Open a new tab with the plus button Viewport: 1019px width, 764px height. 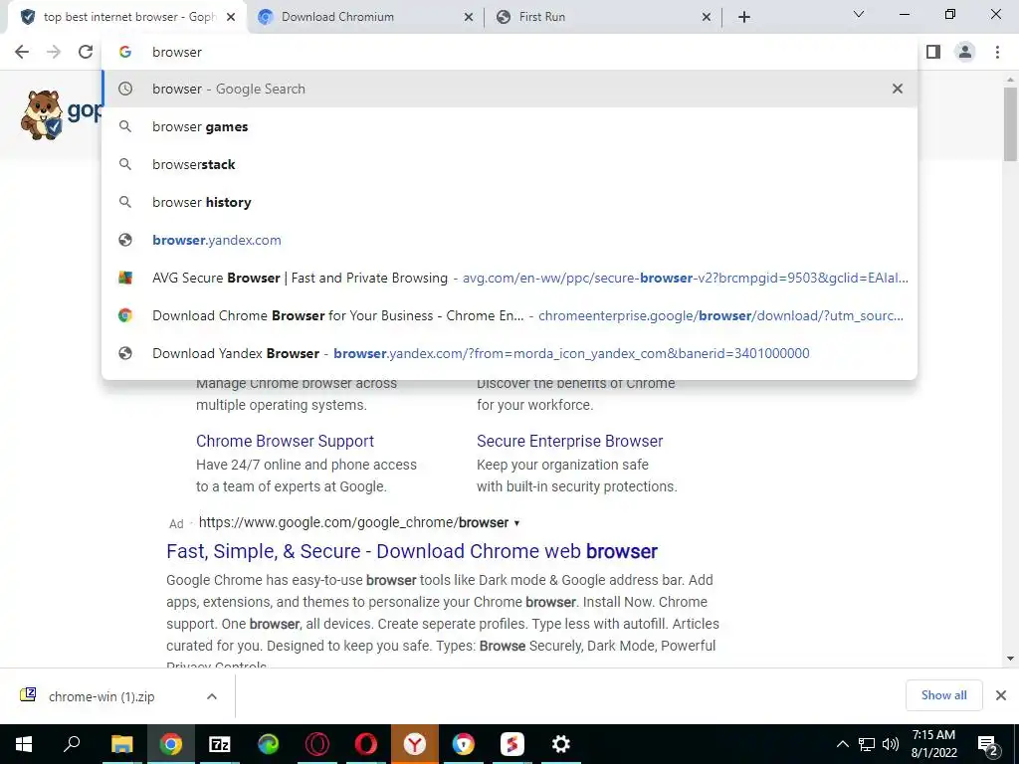[744, 17]
